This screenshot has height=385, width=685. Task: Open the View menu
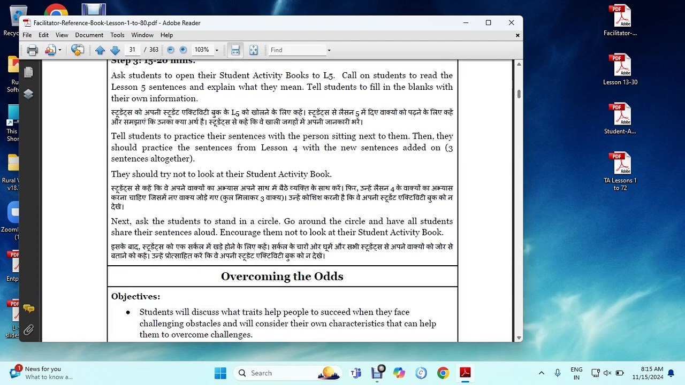coord(62,35)
